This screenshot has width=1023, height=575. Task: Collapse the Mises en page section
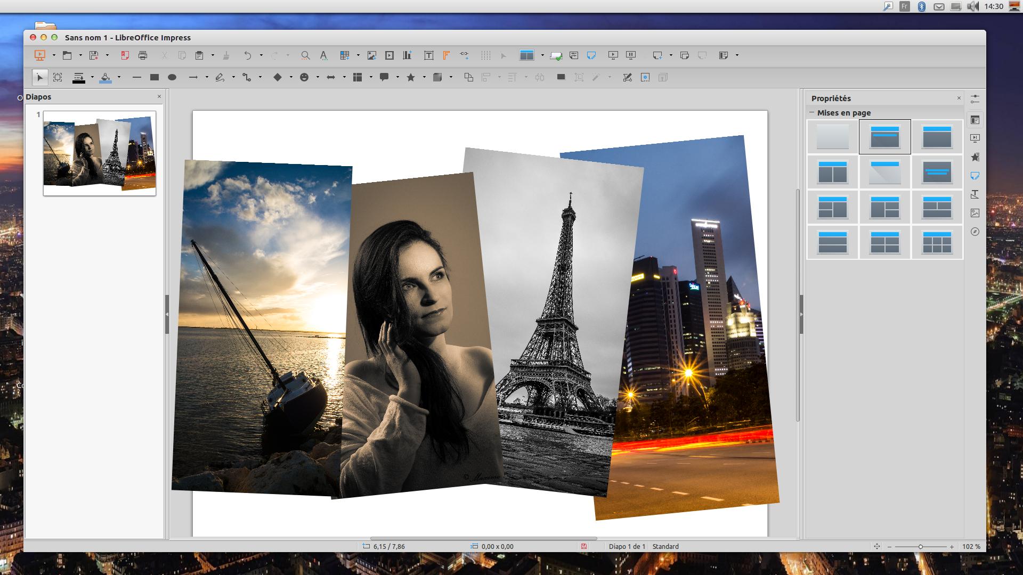(x=812, y=113)
